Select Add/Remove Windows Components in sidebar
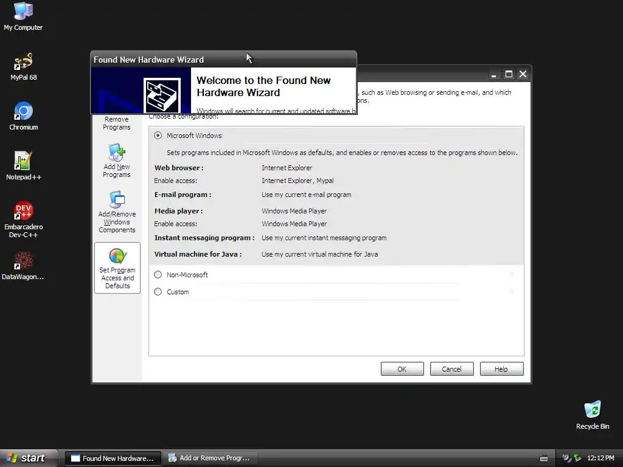The width and height of the screenshot is (623, 467). (117, 212)
